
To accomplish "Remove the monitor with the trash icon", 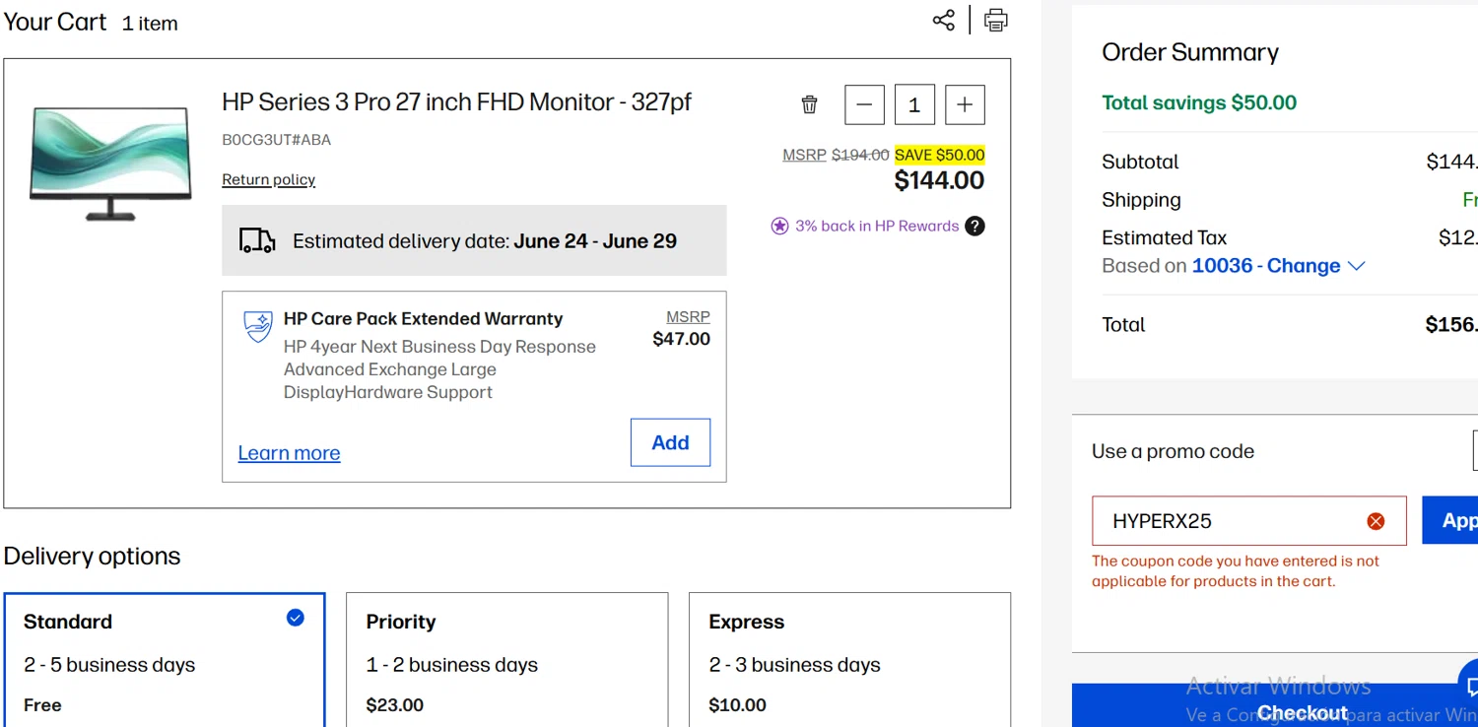I will [x=809, y=104].
